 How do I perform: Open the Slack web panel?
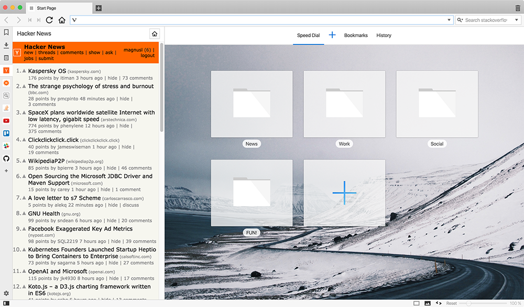pos(6,146)
